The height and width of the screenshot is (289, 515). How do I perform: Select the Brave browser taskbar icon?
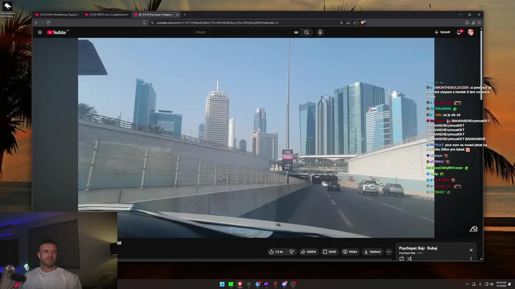tap(240, 284)
